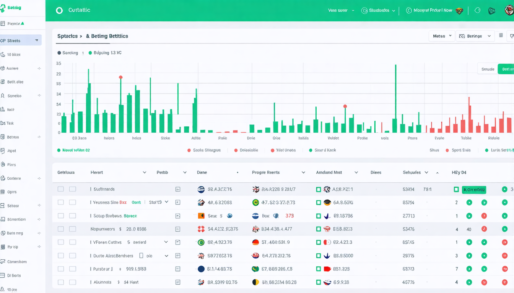Click the icon beside sidebar item Pismrie
This screenshot has height=293, width=514.
point(3,24)
